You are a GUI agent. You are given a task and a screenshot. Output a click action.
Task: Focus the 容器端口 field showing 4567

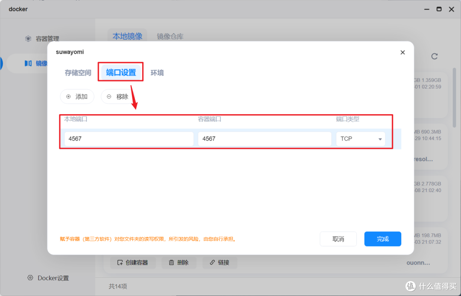(x=265, y=139)
